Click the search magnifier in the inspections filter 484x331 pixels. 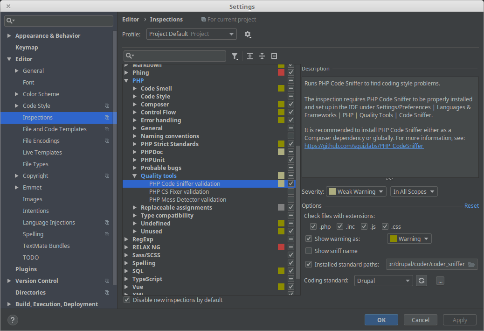coord(130,56)
